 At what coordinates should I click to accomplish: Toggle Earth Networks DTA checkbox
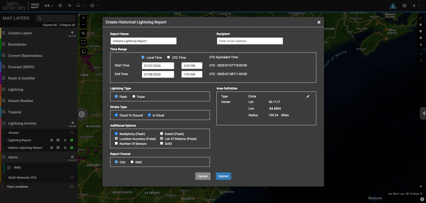[72, 177]
